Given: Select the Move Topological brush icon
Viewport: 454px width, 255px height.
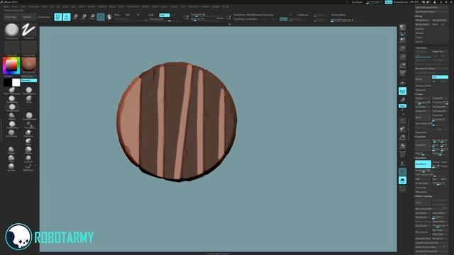Looking at the screenshot, I should point(12,91).
